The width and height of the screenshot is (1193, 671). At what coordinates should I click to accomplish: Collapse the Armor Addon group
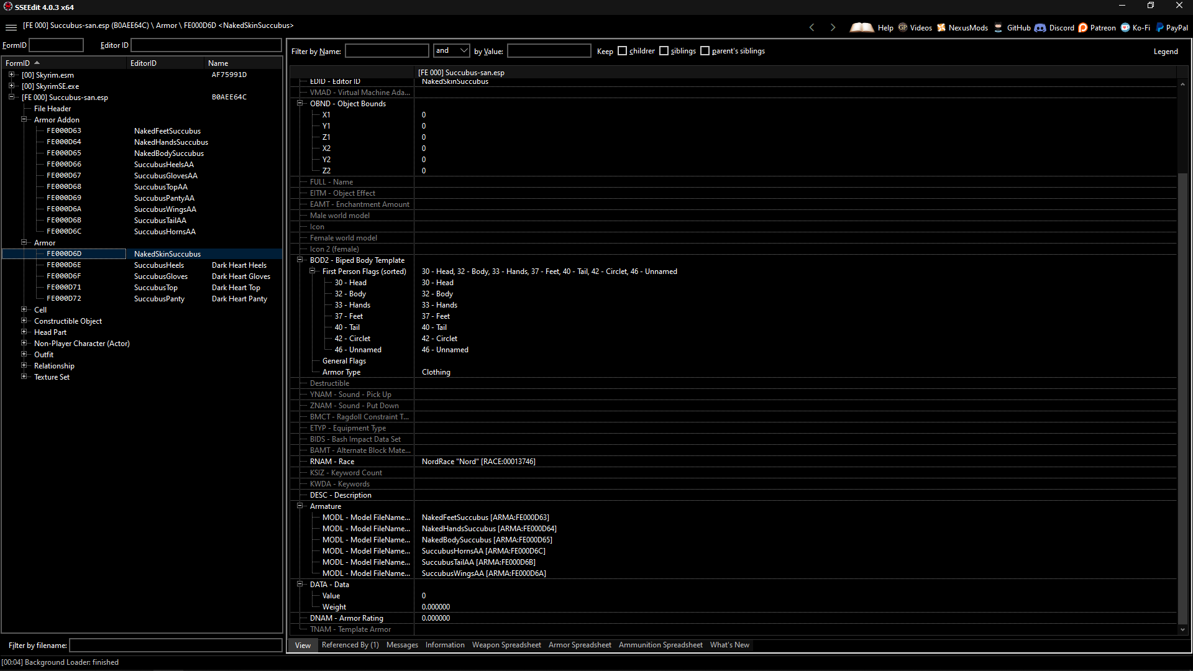[x=24, y=119]
